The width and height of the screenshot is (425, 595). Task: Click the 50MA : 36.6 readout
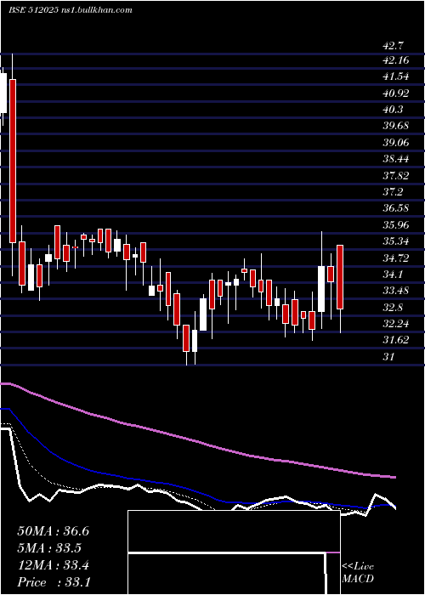coord(53,531)
